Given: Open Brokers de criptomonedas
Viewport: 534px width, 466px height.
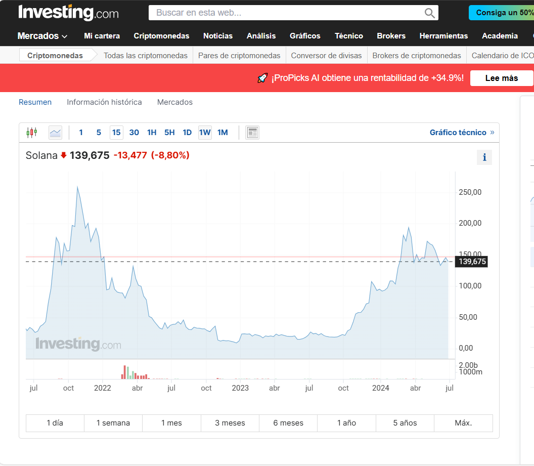Looking at the screenshot, I should click(x=417, y=56).
